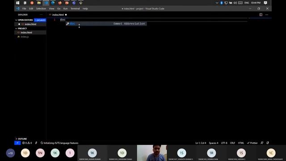286x161 pixels.
Task: Switch to the Visual Studio Code taskbar icon
Action: coord(46,3)
